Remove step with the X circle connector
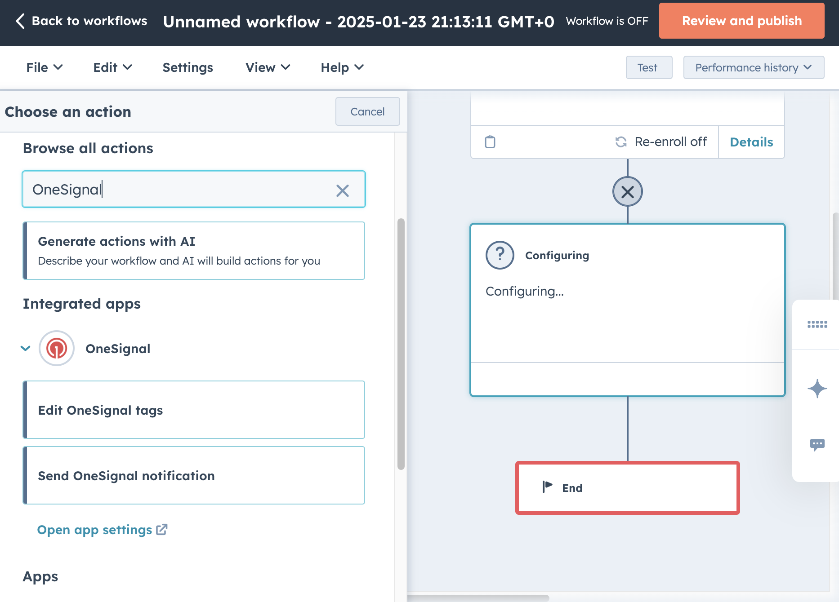The height and width of the screenshot is (602, 839). [x=627, y=192]
